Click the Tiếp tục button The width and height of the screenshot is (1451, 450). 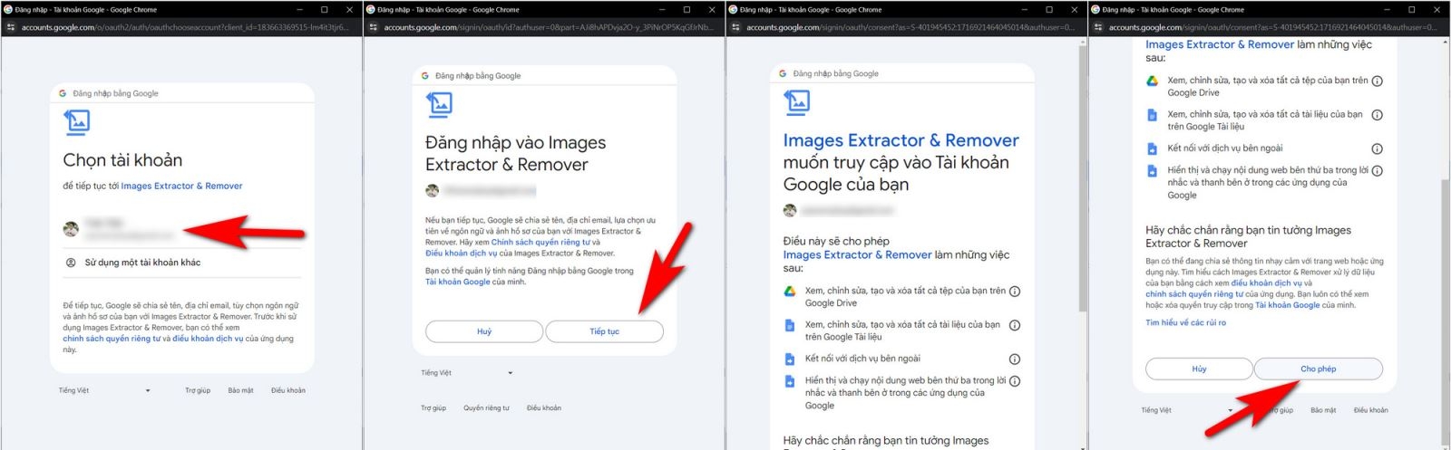click(x=604, y=331)
